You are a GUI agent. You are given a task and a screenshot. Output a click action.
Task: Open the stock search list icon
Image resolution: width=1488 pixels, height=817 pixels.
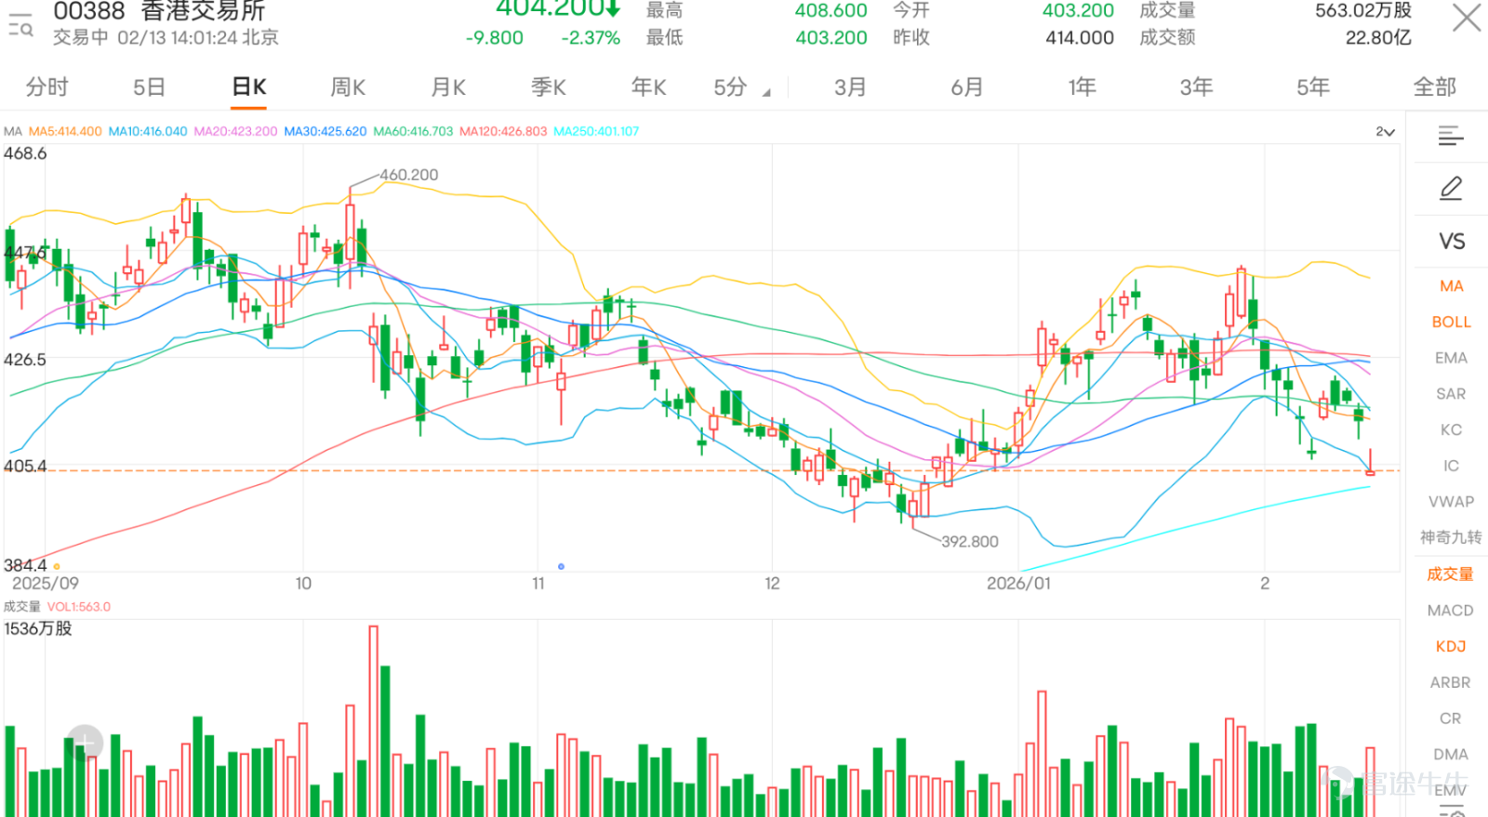click(x=20, y=24)
